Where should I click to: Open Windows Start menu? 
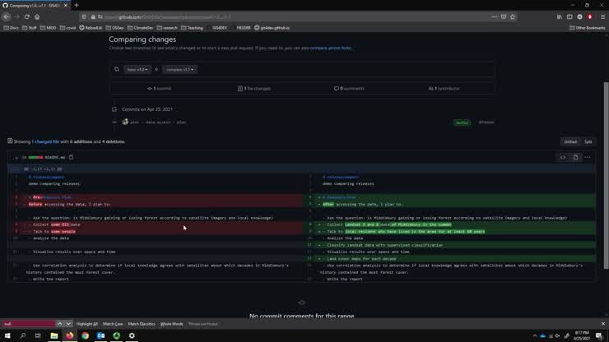(7, 335)
